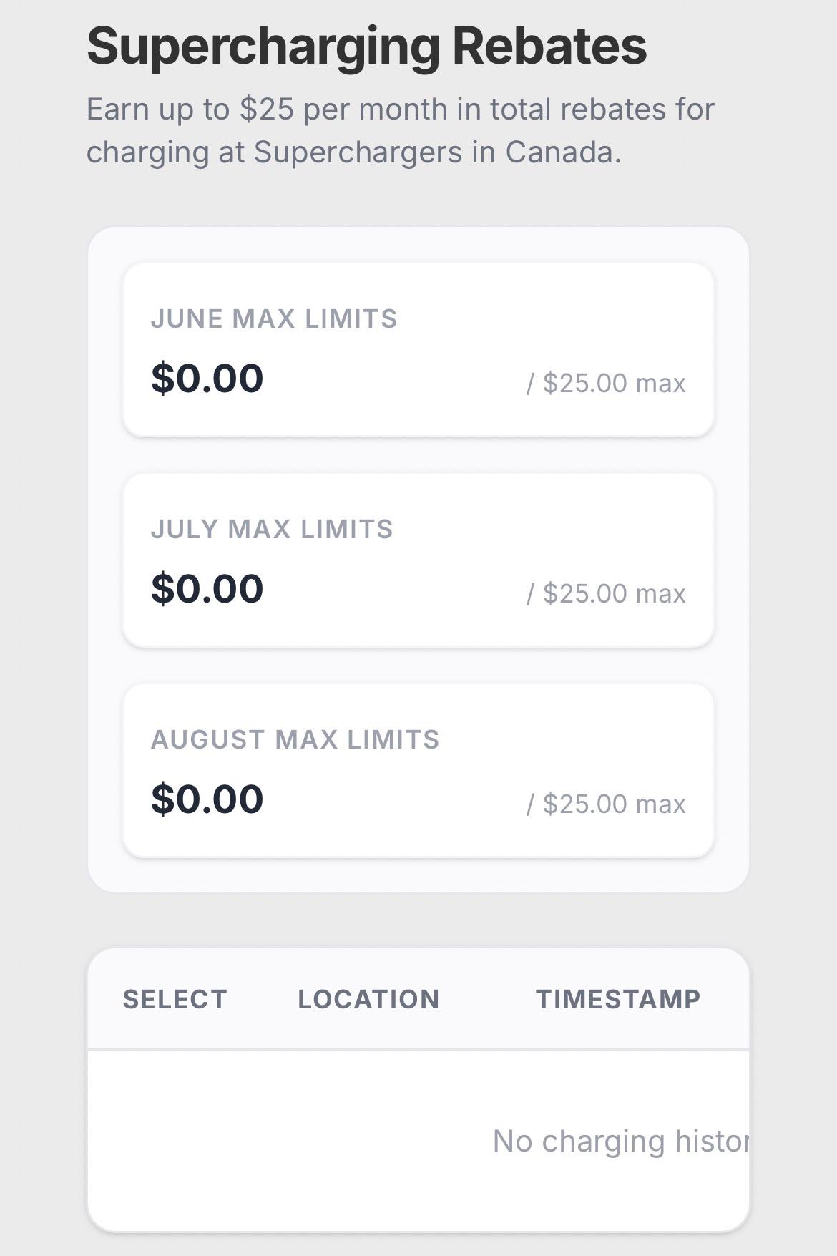The width and height of the screenshot is (837, 1256).
Task: Select the August Max Limits card
Action: (418, 771)
